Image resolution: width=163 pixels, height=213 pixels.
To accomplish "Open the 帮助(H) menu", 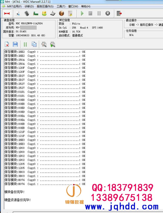I will (86, 6).
